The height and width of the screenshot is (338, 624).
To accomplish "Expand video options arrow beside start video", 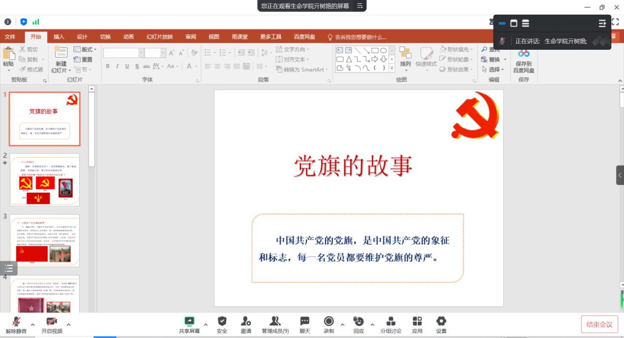I will [x=68, y=324].
